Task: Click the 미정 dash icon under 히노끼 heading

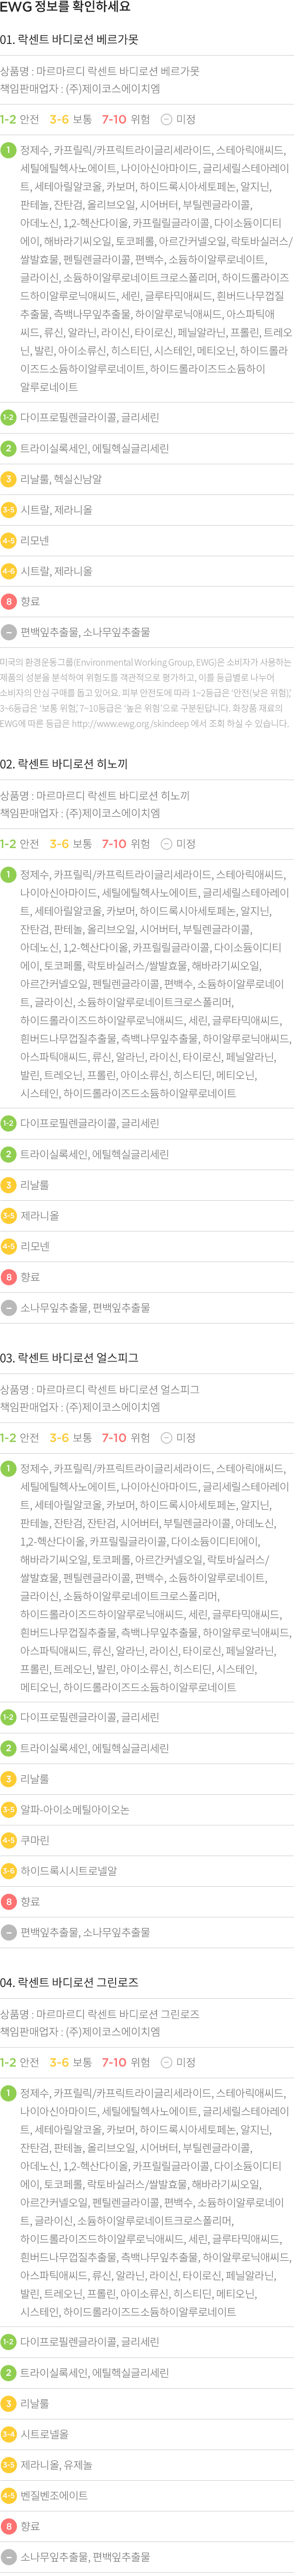Action: 166,844
